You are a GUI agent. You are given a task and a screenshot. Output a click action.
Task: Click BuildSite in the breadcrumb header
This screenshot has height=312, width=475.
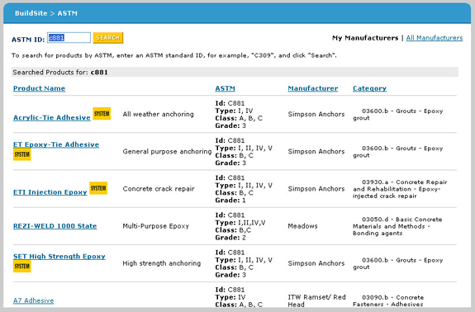31,13
